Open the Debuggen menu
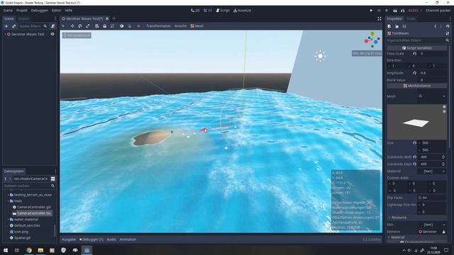454x255 pixels. coord(40,11)
